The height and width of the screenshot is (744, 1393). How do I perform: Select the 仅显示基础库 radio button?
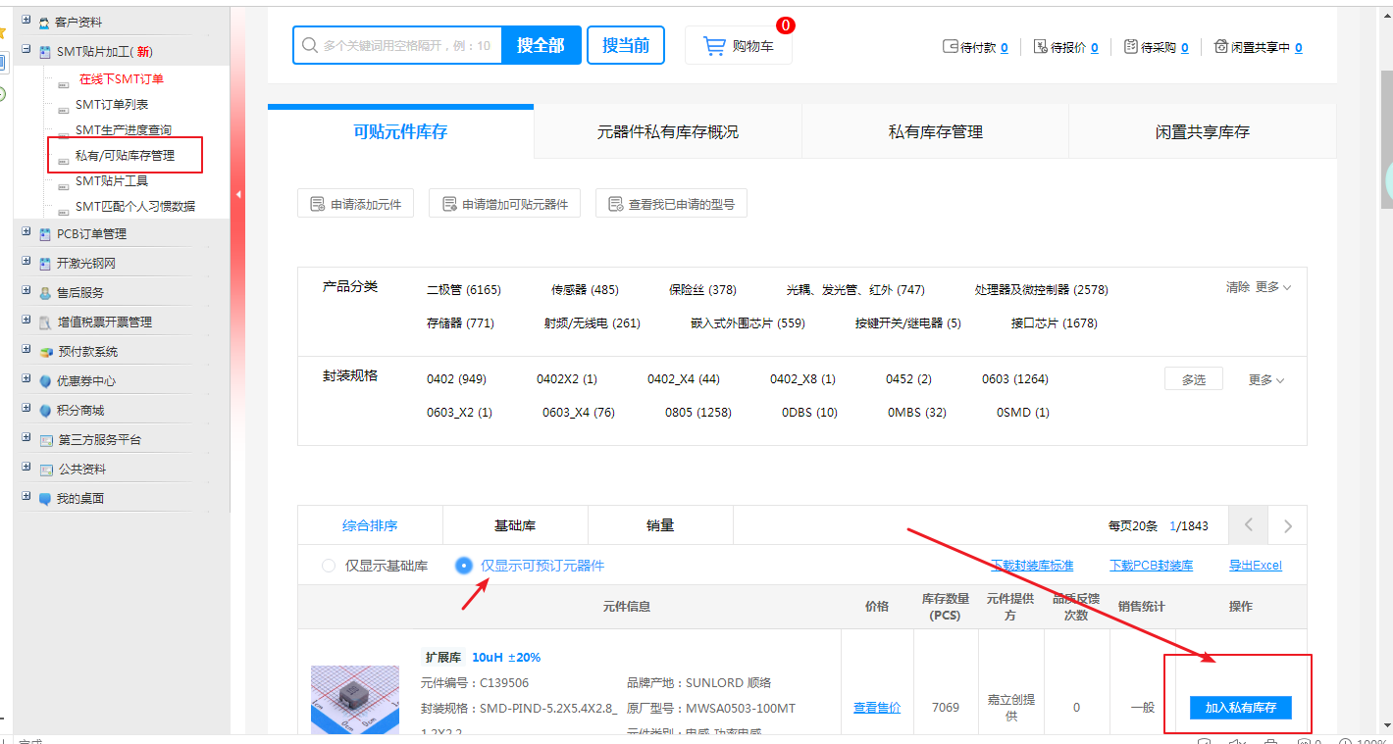click(330, 566)
